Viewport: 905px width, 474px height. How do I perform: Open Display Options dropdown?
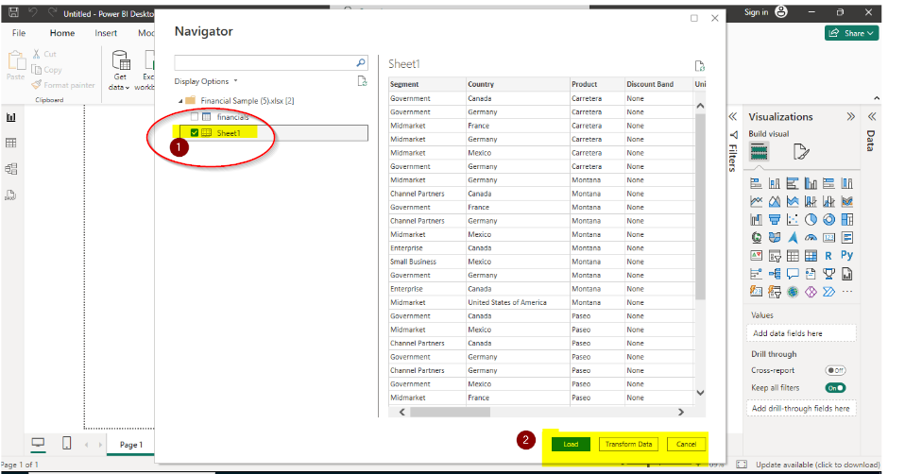[x=206, y=81]
